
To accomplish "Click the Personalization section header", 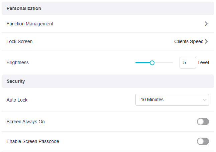I will pyautogui.click(x=24, y=8).
